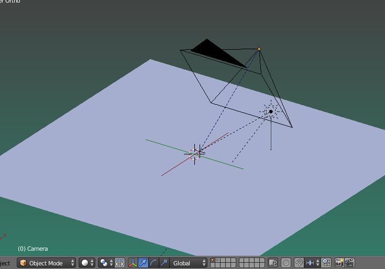Viewport: 385px width, 269px height.
Task: Open the pivot point selector
Action: 107,263
